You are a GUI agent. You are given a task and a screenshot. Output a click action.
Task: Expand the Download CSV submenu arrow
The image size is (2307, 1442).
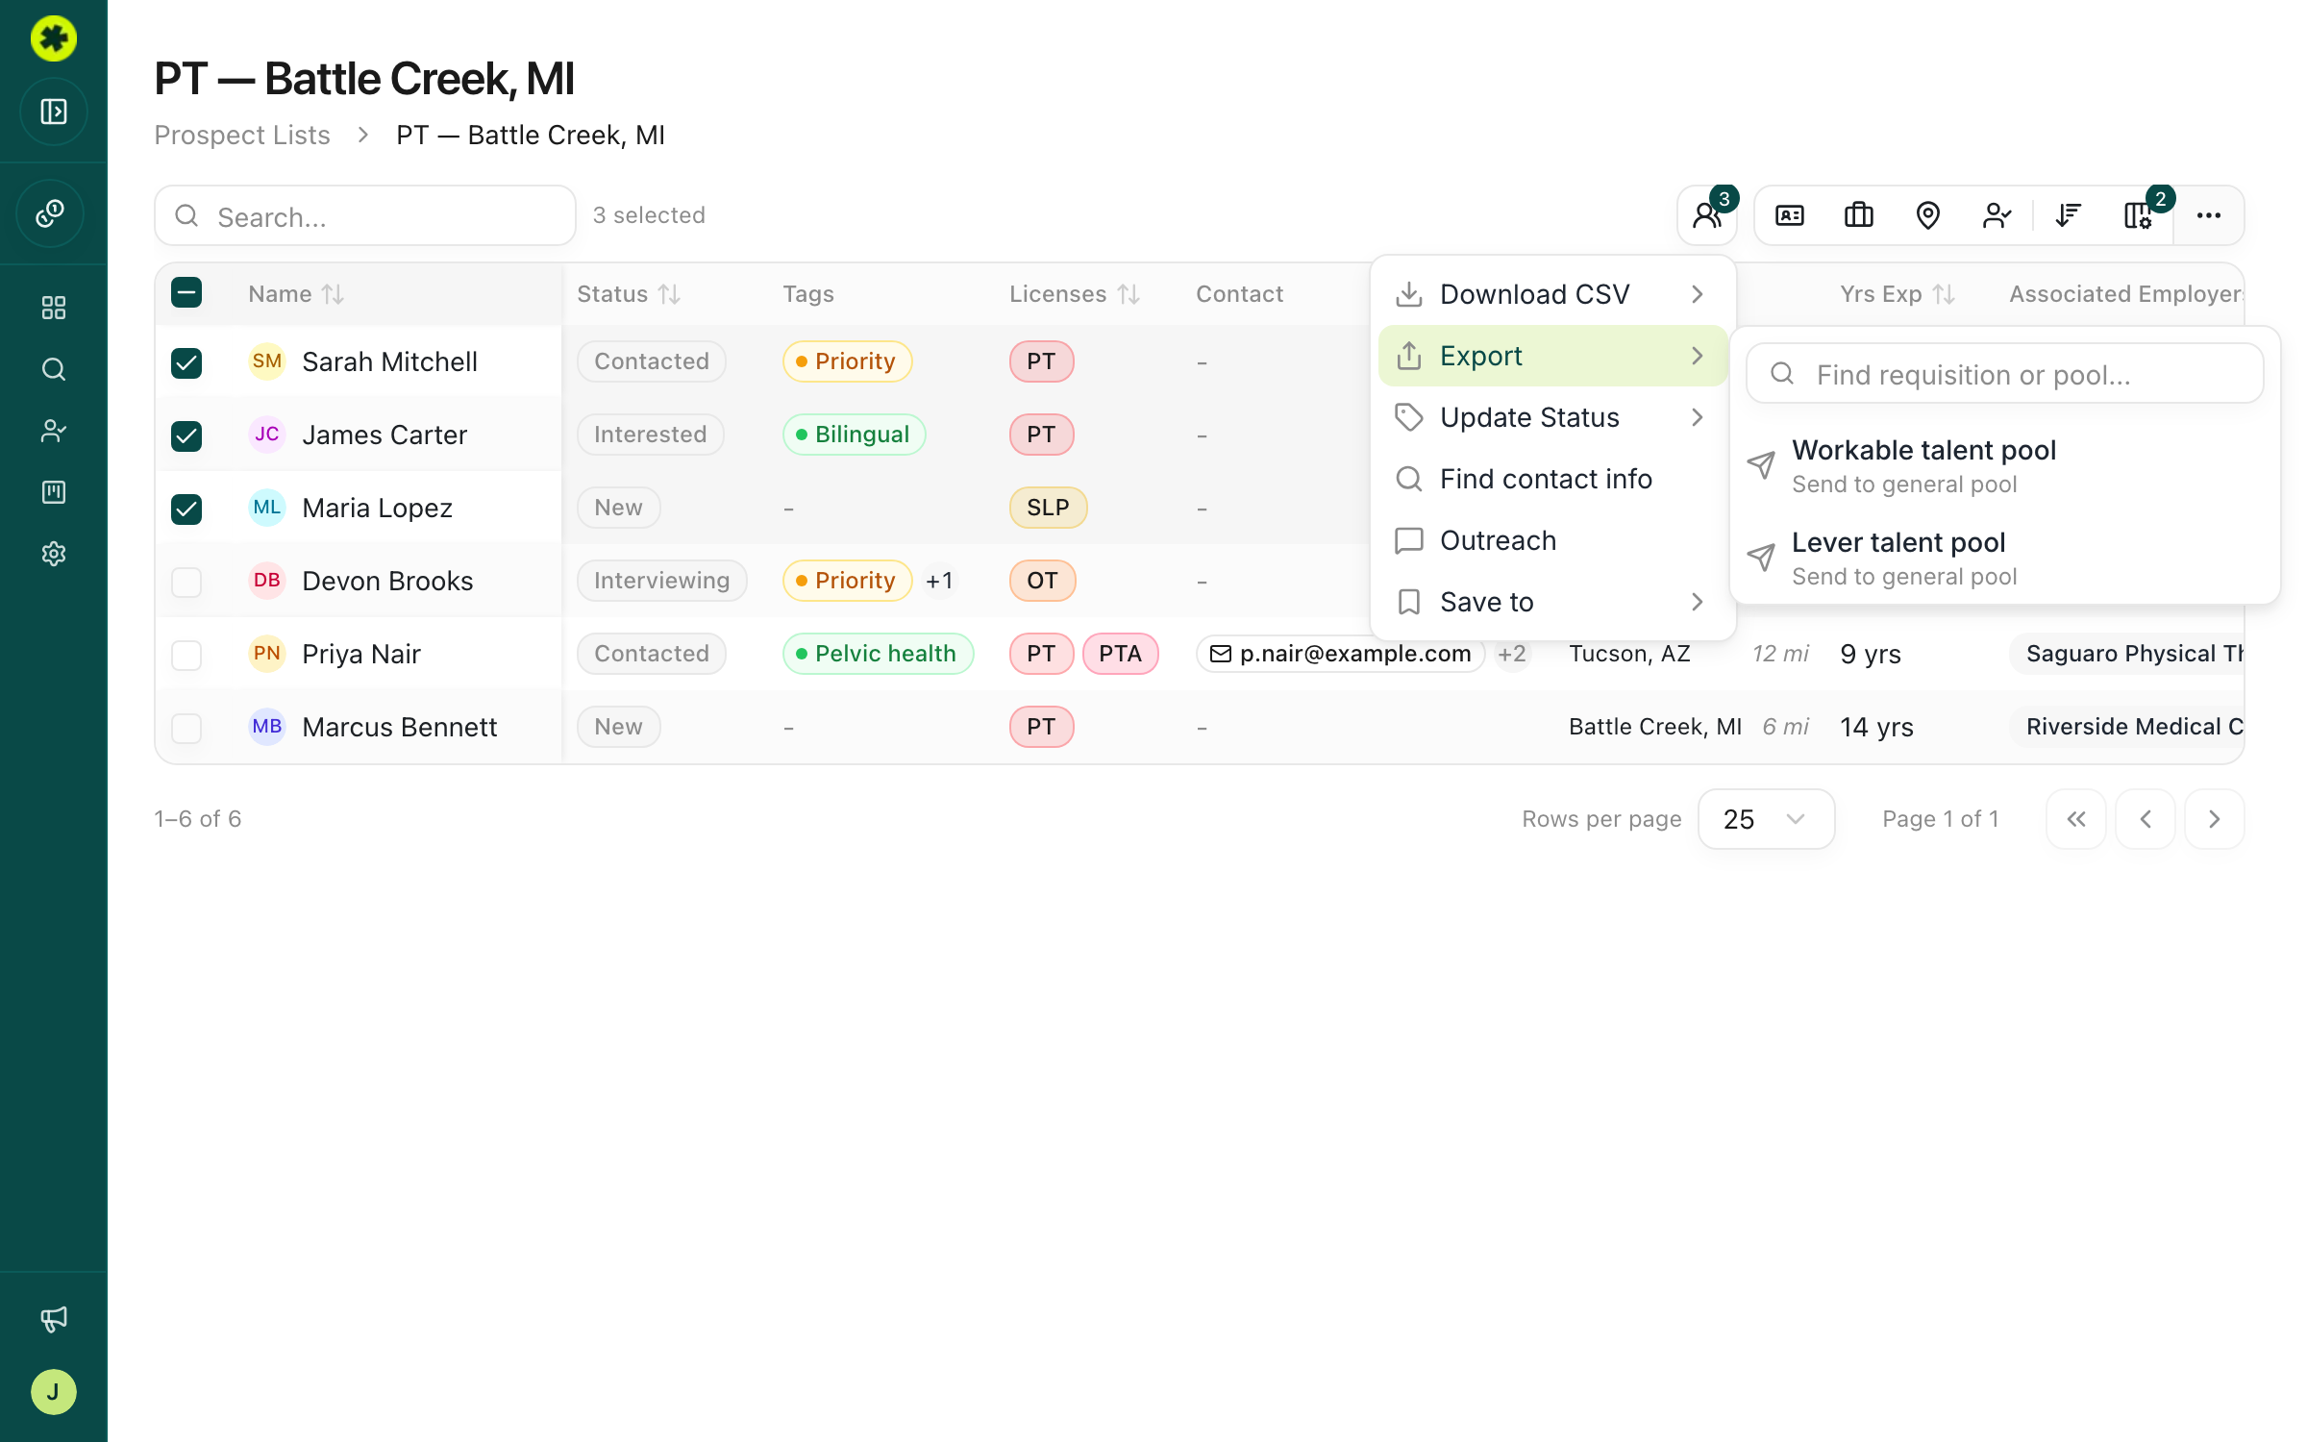1698,294
